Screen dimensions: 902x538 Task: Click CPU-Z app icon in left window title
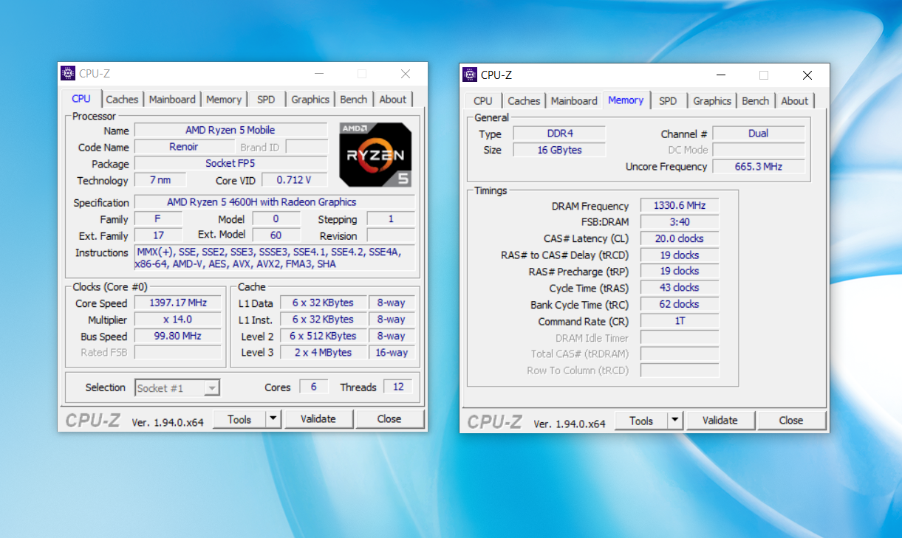click(x=68, y=73)
